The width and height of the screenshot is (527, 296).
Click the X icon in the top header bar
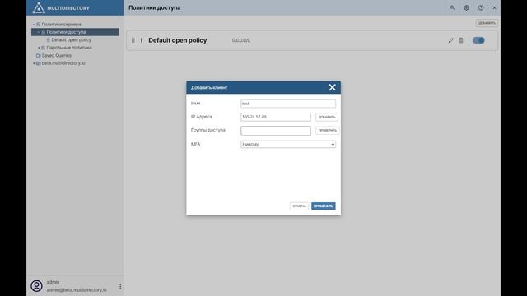494,7
